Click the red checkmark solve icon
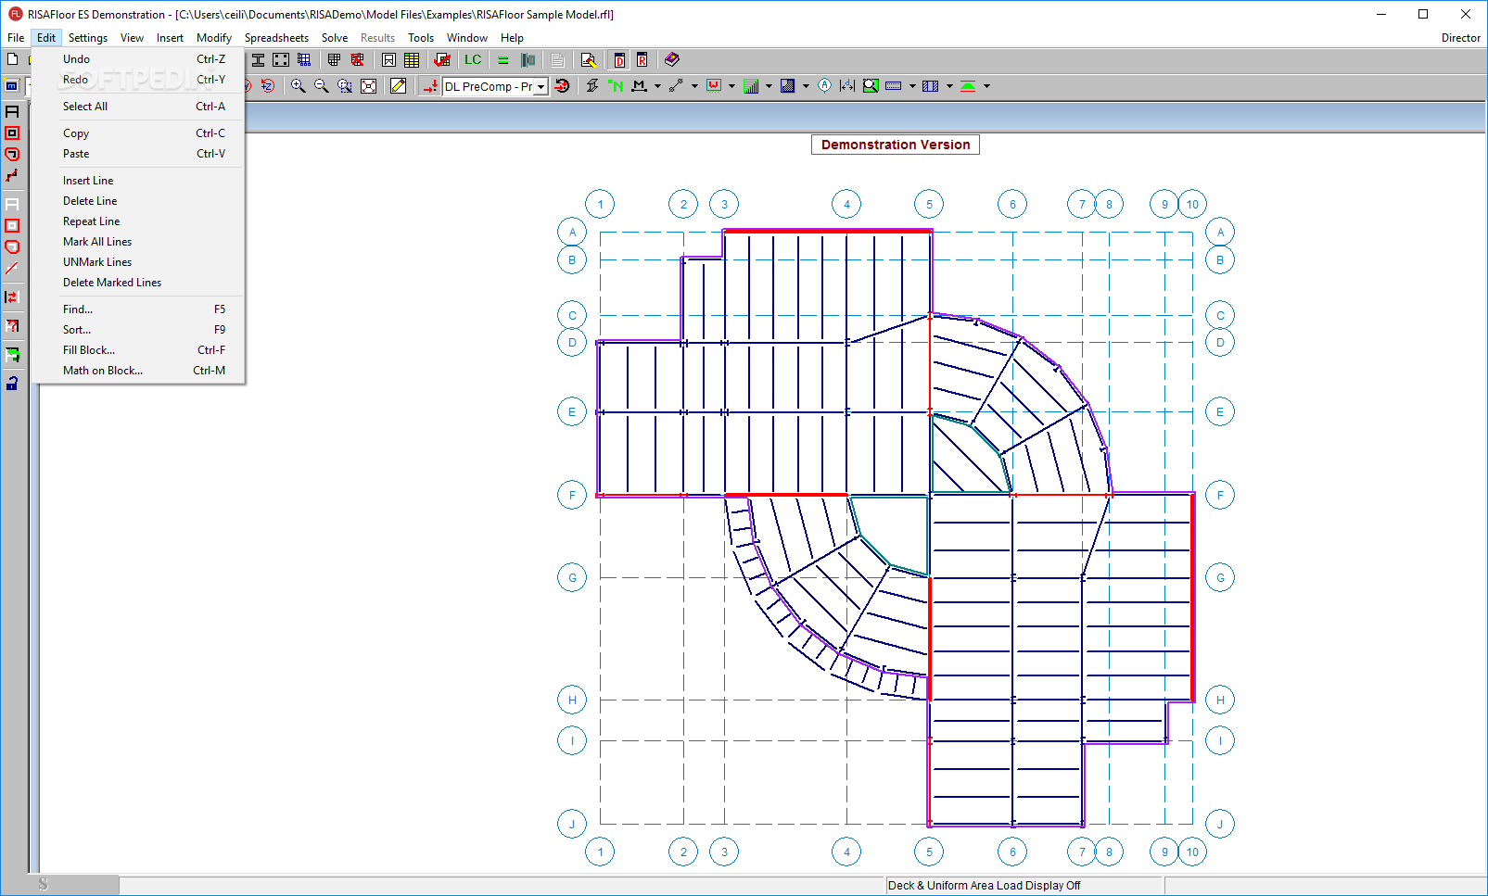The image size is (1488, 896). [442, 60]
